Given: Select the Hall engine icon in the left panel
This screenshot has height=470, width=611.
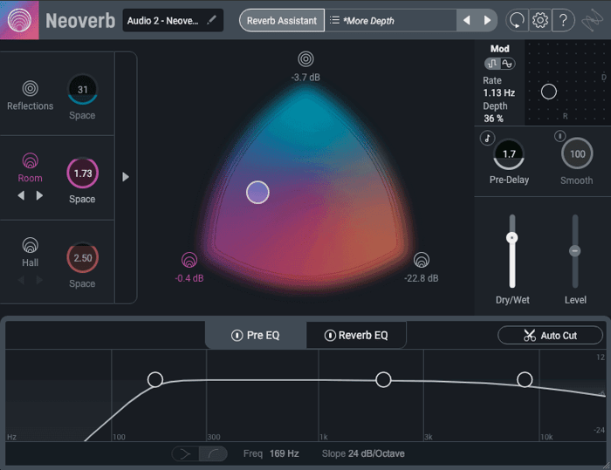Looking at the screenshot, I should (x=30, y=245).
